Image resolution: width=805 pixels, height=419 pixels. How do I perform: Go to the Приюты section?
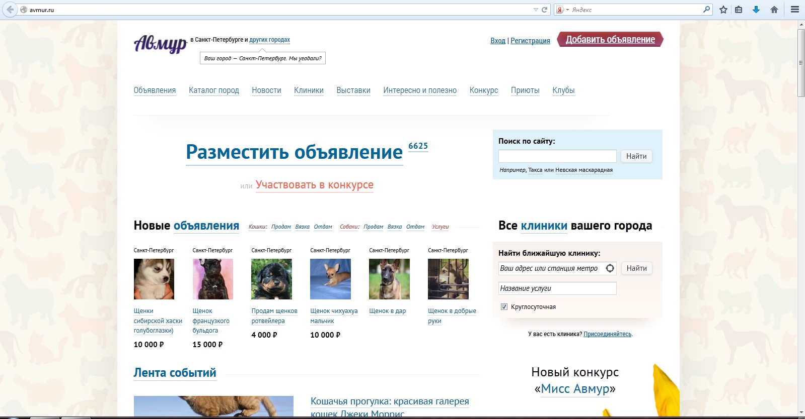tap(525, 90)
